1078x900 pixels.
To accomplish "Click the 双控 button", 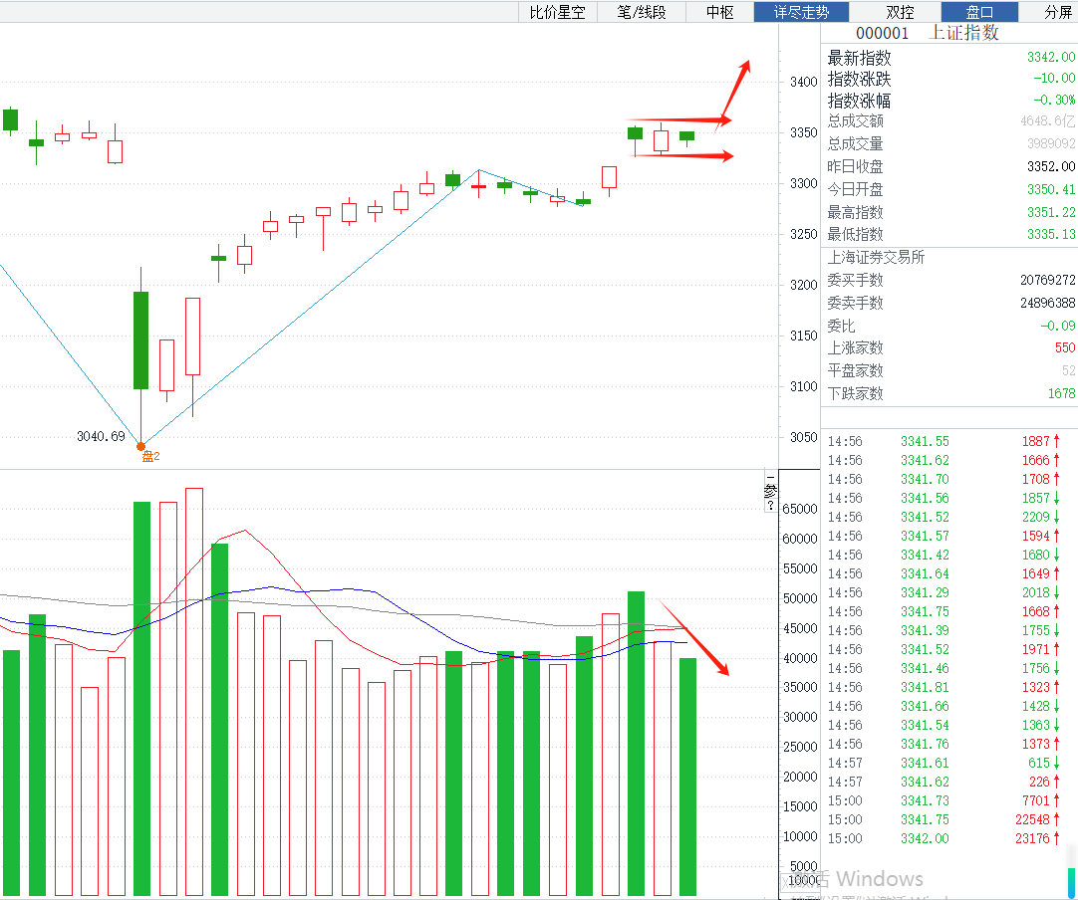I will point(900,12).
